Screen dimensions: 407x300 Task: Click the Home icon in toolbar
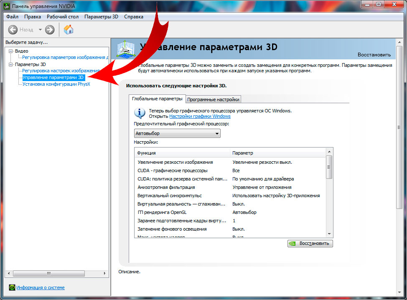(69, 30)
